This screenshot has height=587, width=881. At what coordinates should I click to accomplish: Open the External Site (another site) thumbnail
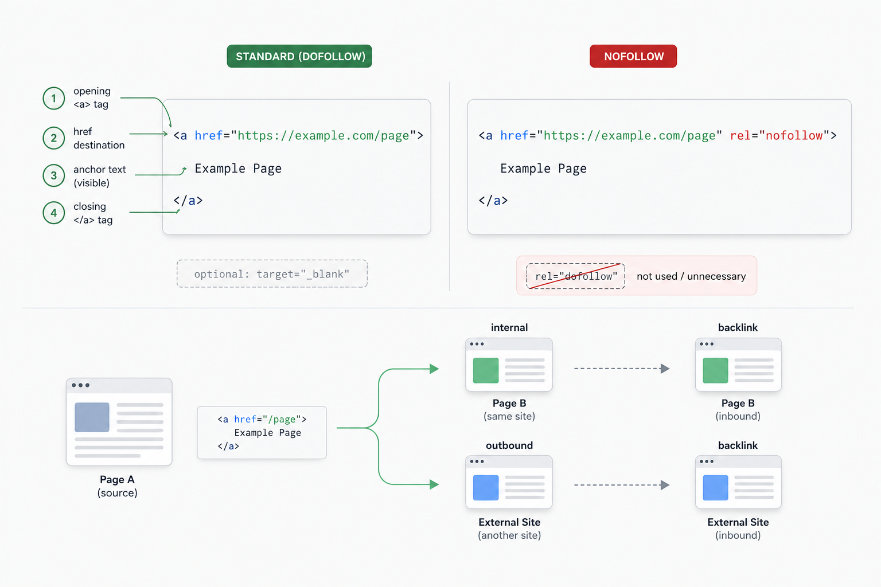[509, 482]
